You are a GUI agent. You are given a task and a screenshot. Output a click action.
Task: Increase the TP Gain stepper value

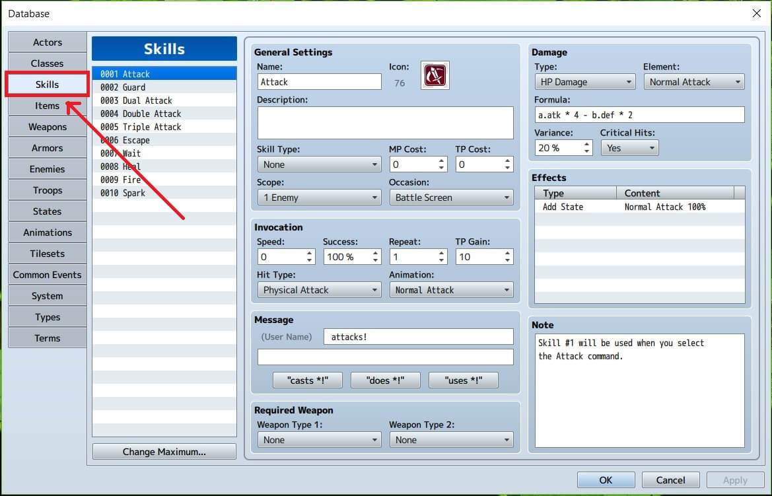coord(508,253)
